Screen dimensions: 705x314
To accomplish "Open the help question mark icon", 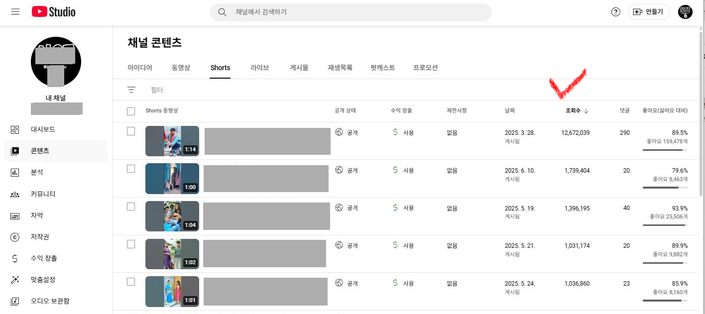I will point(615,12).
